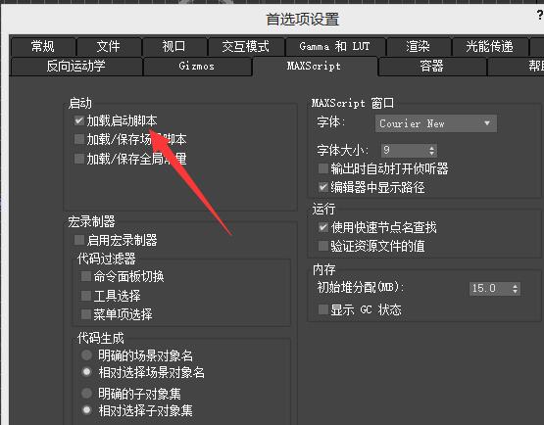The image size is (544, 425).
Task: Click the font size stepper arrows
Action: (431, 150)
